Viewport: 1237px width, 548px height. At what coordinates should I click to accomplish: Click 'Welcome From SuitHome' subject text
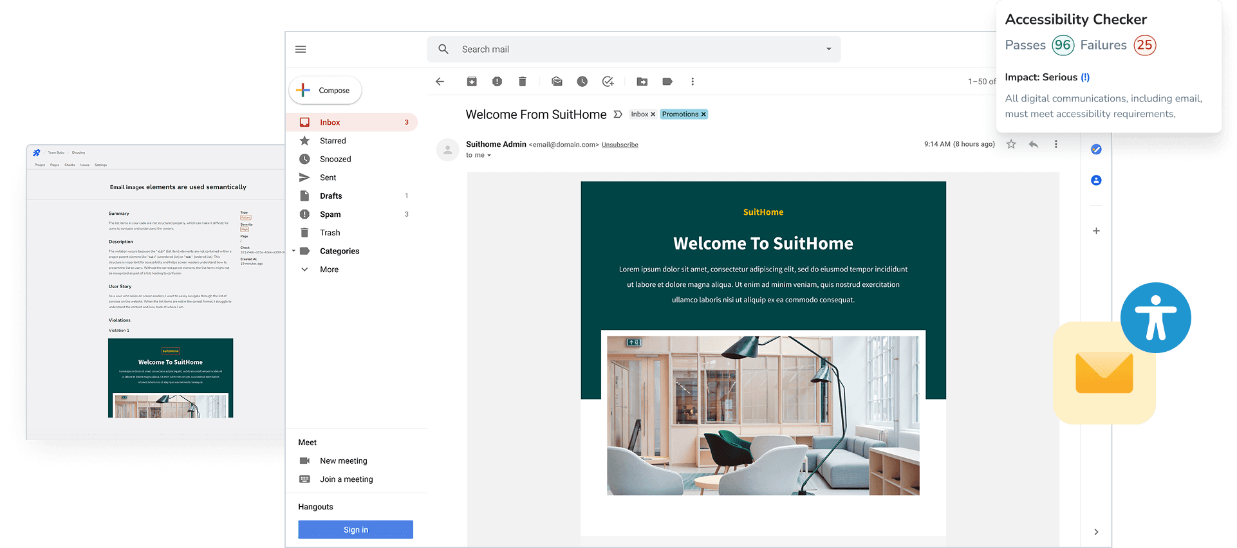[536, 114]
